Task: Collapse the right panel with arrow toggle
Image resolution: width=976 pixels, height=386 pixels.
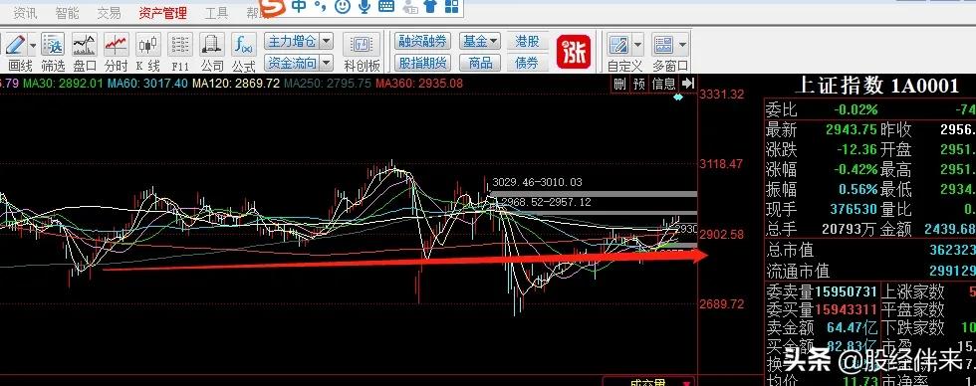Action: (687, 84)
